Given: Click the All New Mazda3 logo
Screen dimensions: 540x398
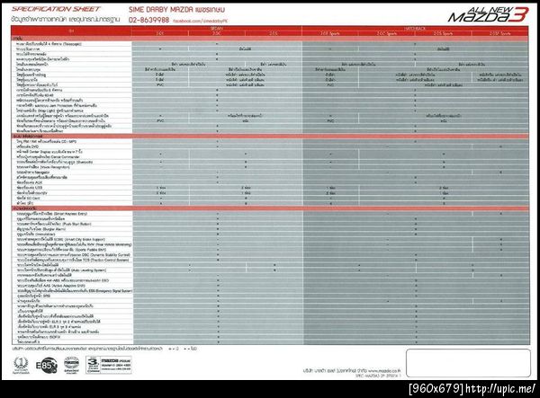Looking at the screenshot, I should 488,14.
